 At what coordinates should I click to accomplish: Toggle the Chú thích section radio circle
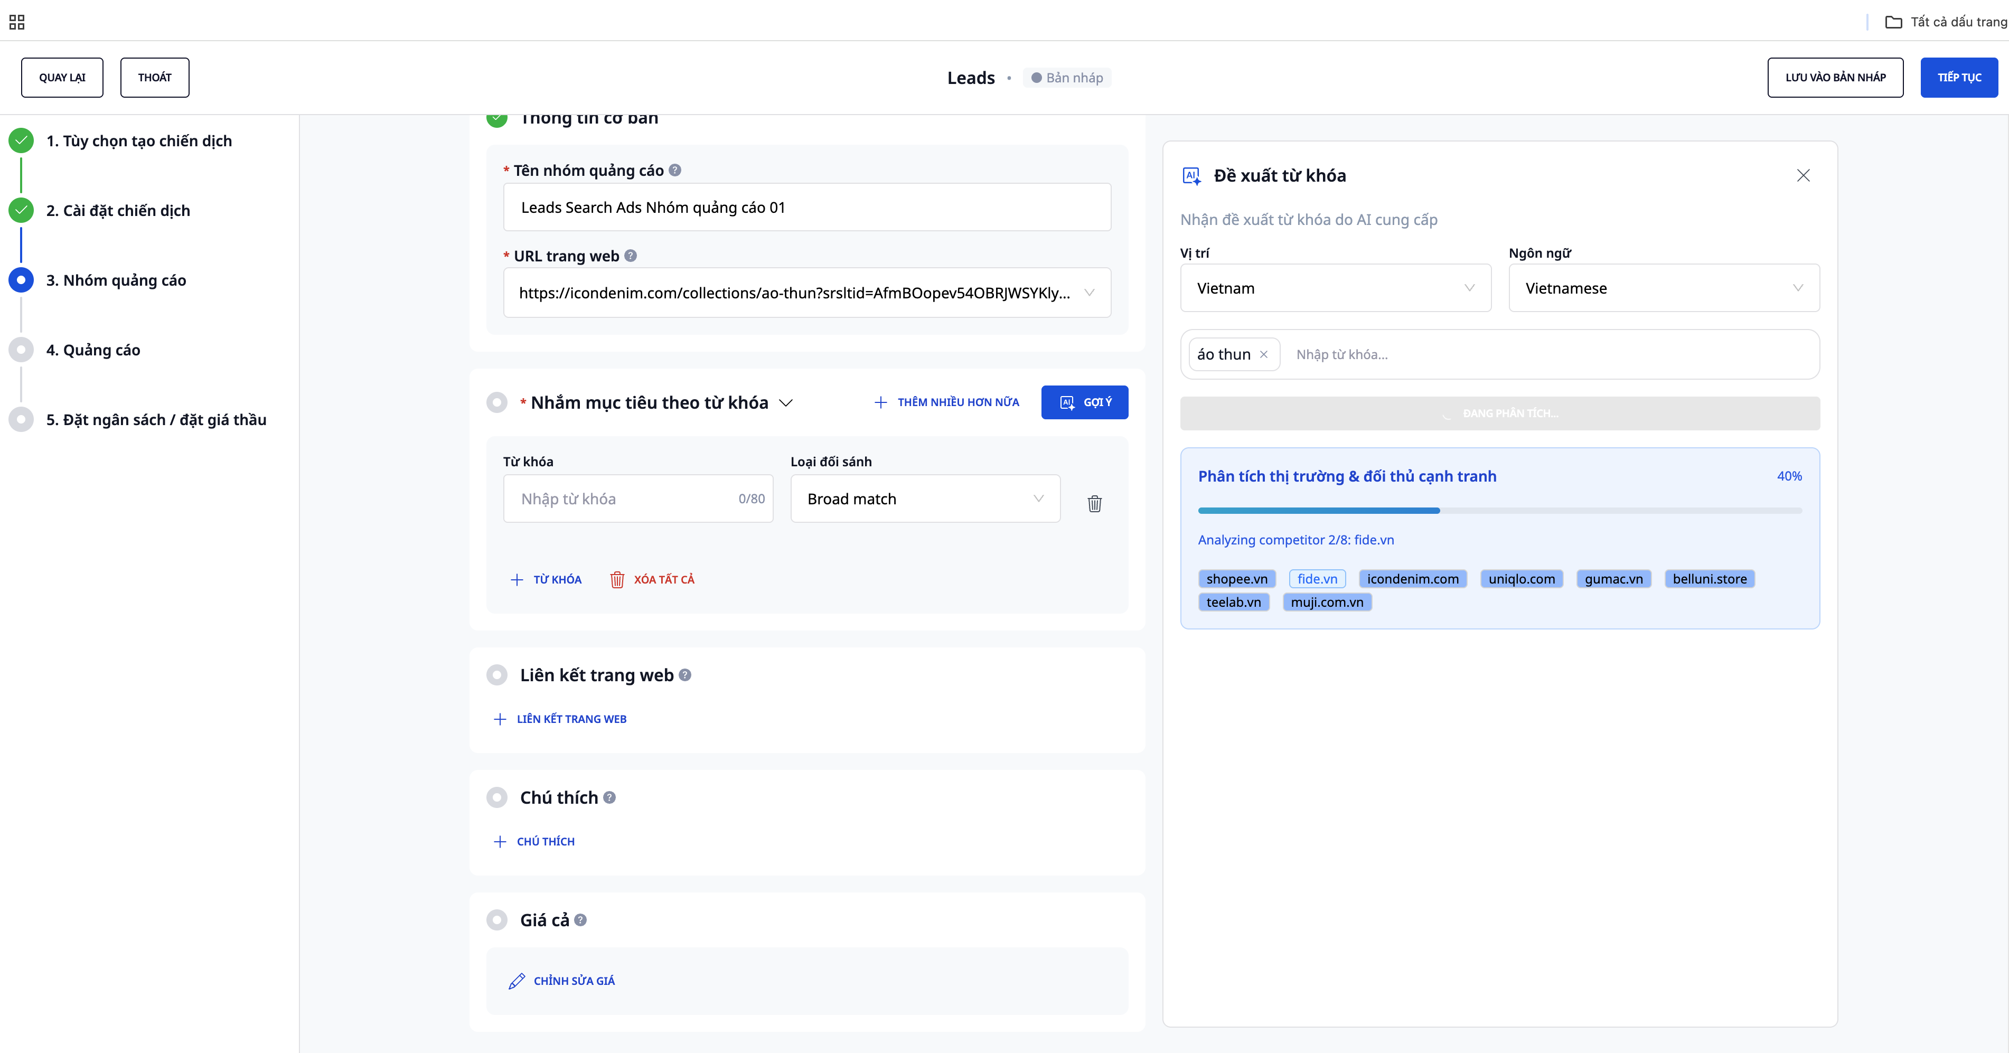point(497,797)
